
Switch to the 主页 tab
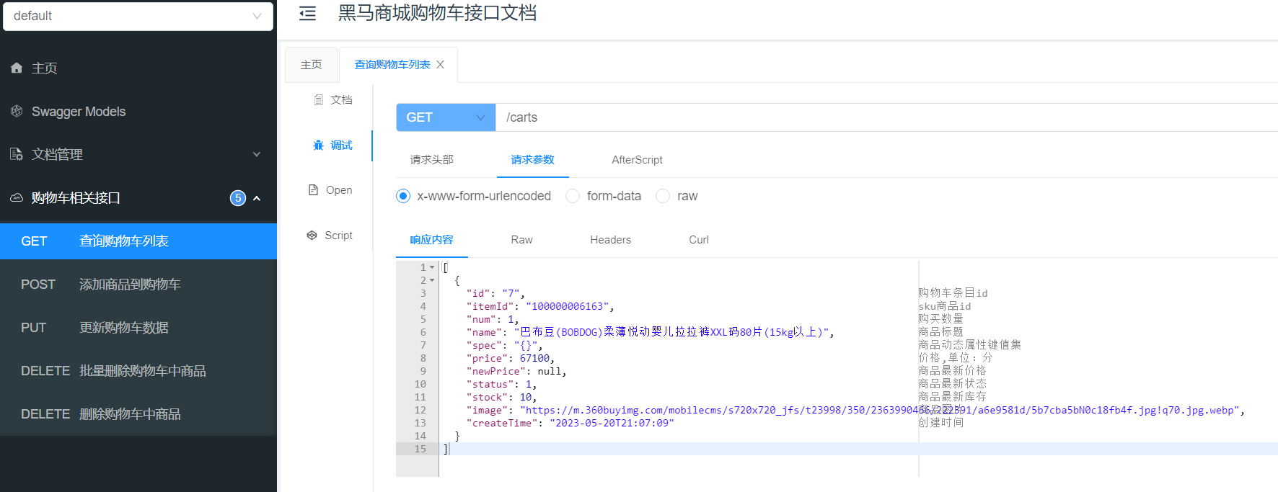(x=311, y=65)
